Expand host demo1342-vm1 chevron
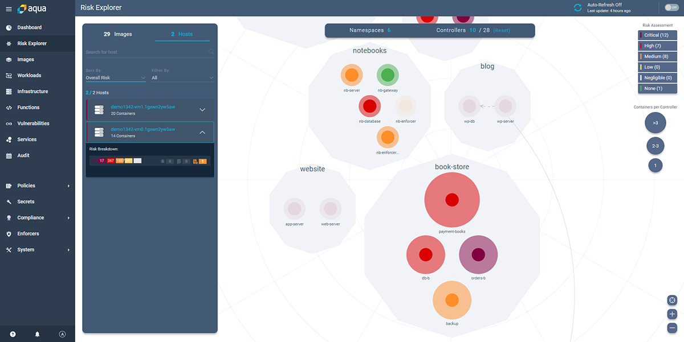This screenshot has height=342, width=684. coord(202,110)
